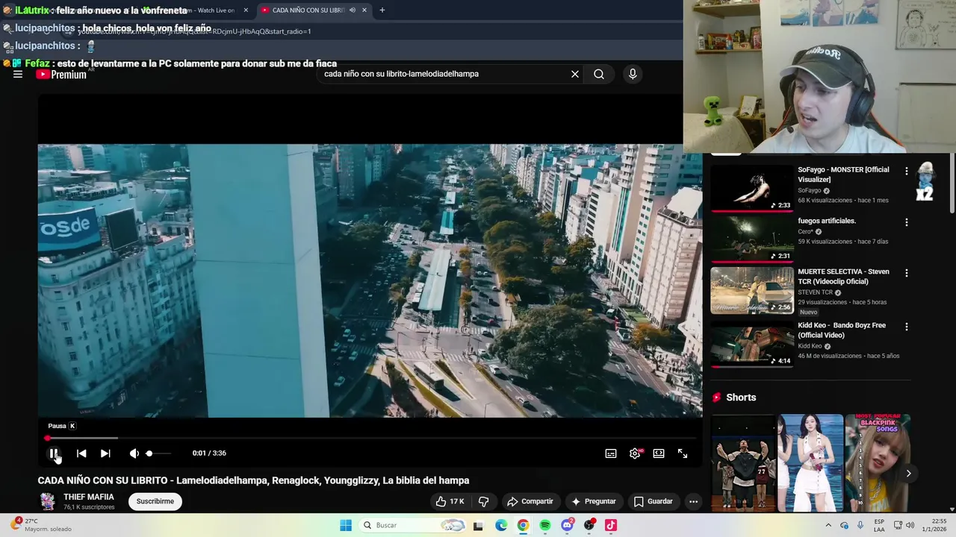Skip to the next video

click(x=105, y=453)
